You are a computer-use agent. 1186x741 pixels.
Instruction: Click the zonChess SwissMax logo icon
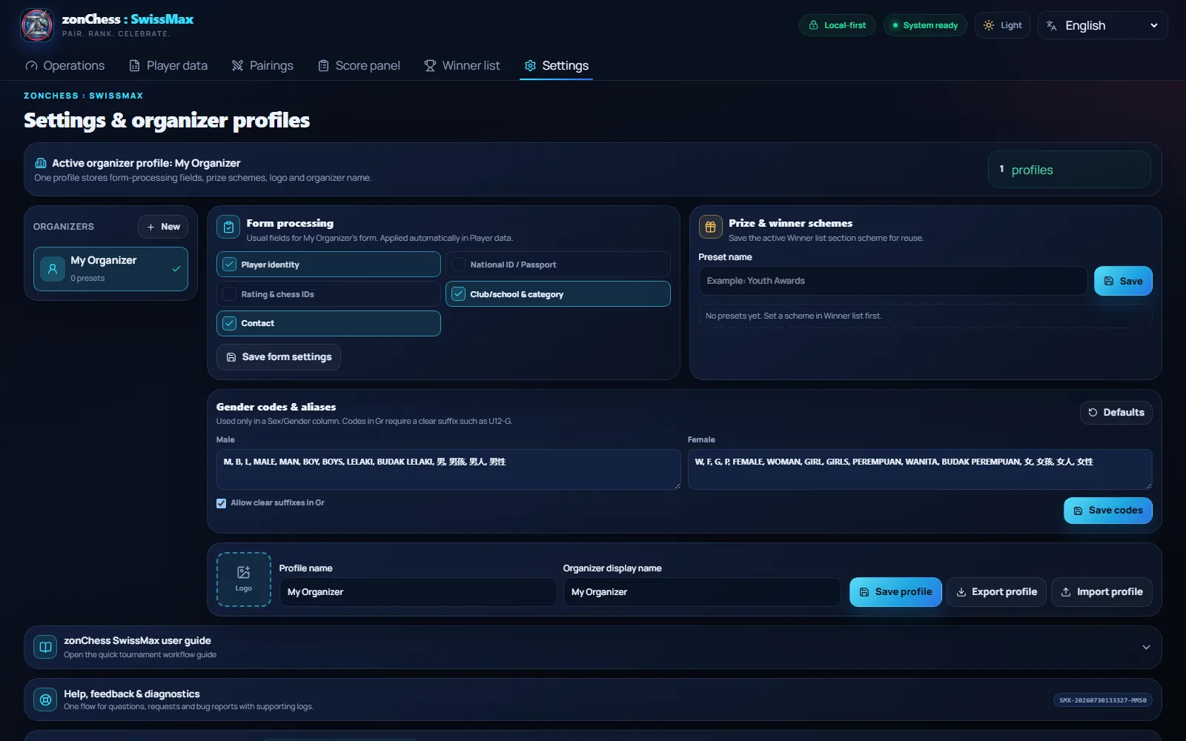(37, 25)
